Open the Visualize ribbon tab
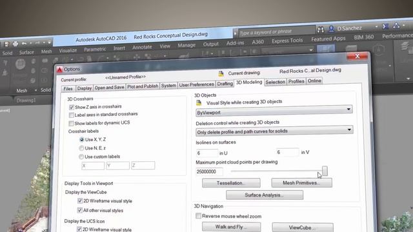This screenshot has height=232, width=413. [68, 50]
